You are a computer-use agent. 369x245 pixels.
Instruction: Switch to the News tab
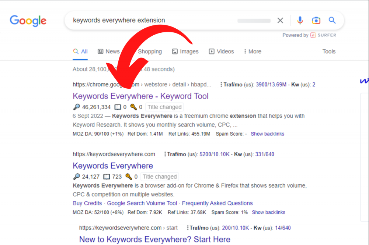pos(109,52)
